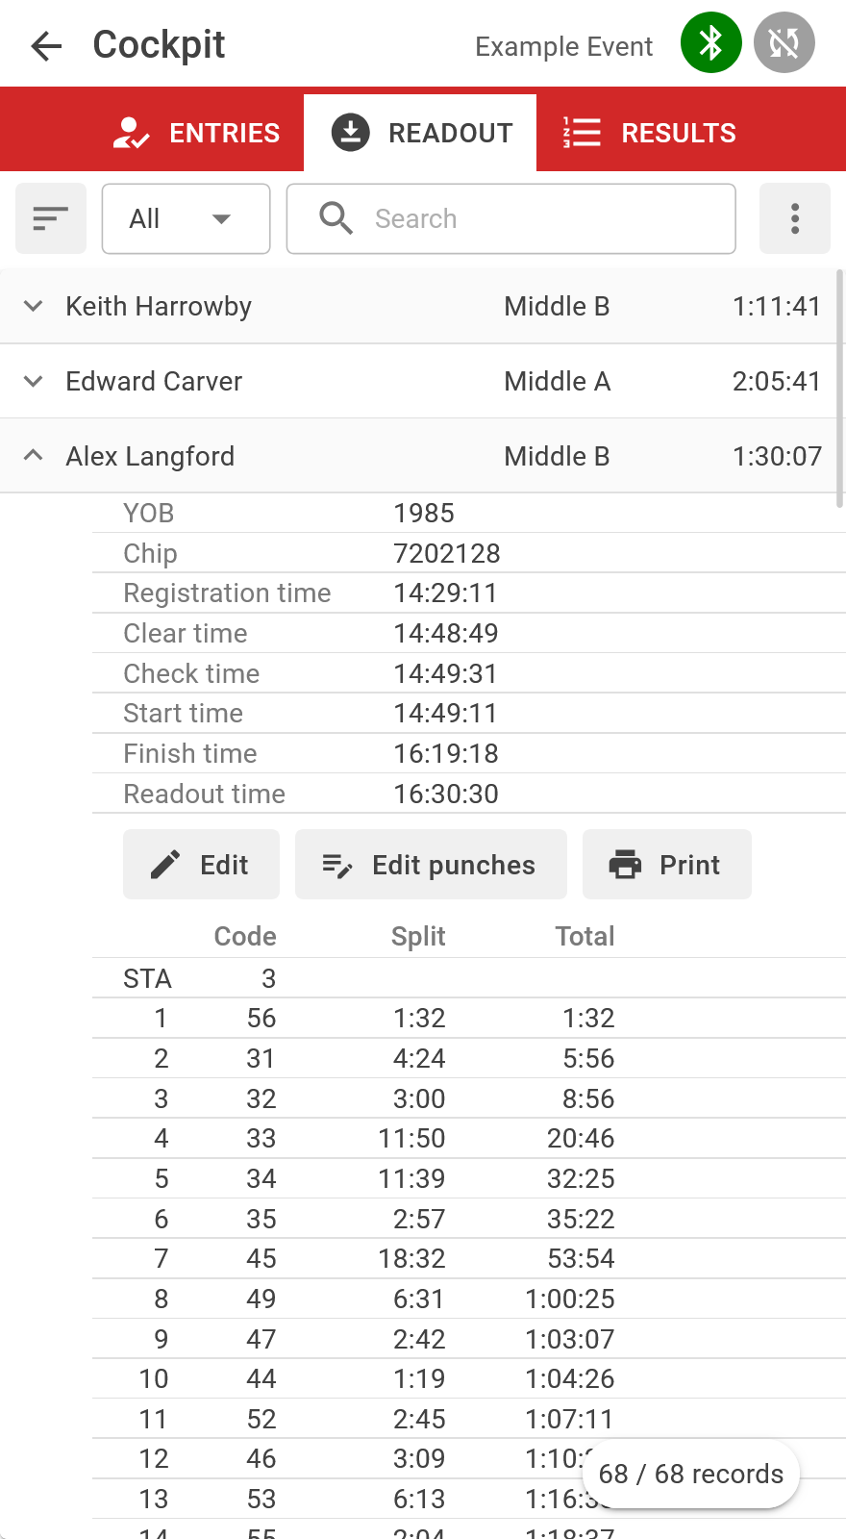Click the Edit punches list-pencil icon

click(x=337, y=865)
